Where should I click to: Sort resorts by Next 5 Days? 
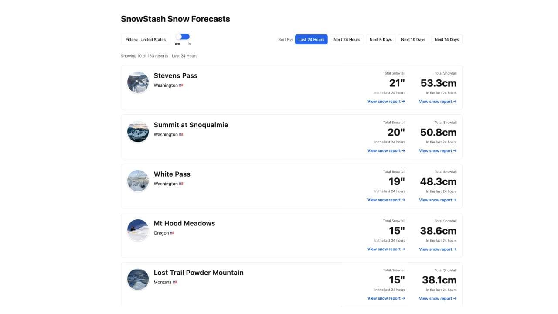coord(381,40)
